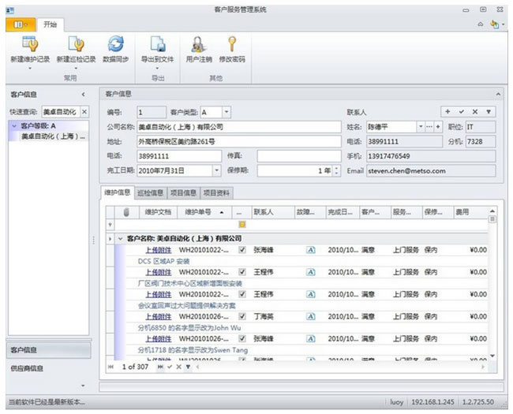Click the plus icon to add a 联系人
Viewport: 513px width, 414px height.
click(447, 112)
